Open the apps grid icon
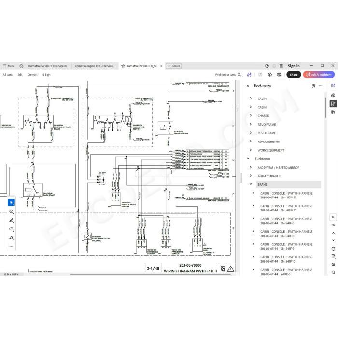Image resolution: width=338 pixels, height=338 pixels. click(281, 66)
